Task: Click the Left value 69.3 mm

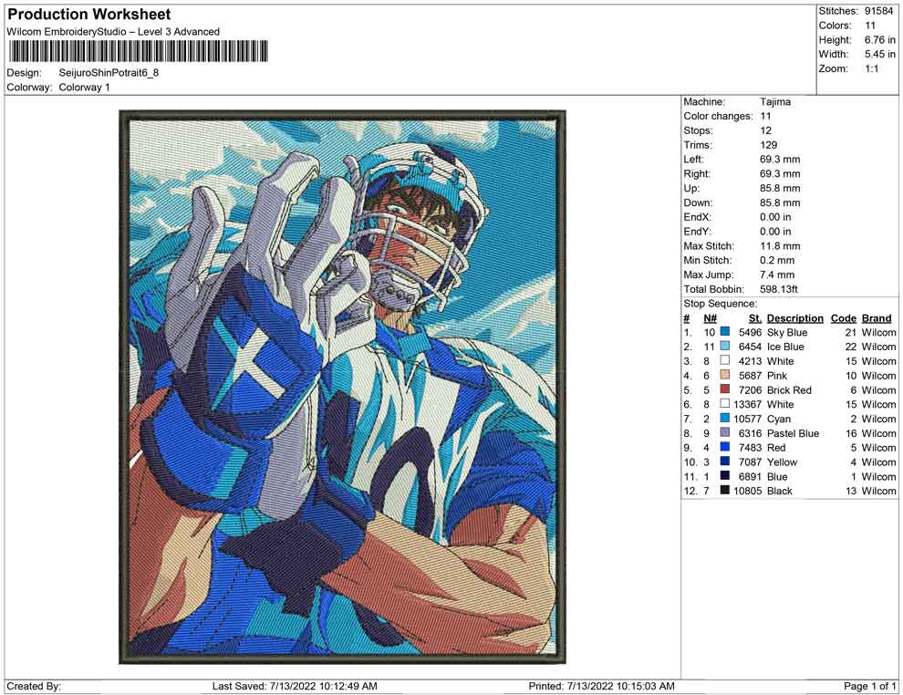Action: [x=780, y=160]
